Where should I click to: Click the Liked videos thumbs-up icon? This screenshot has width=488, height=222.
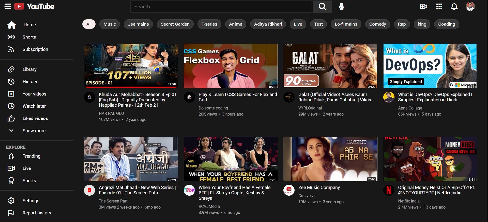[11, 118]
